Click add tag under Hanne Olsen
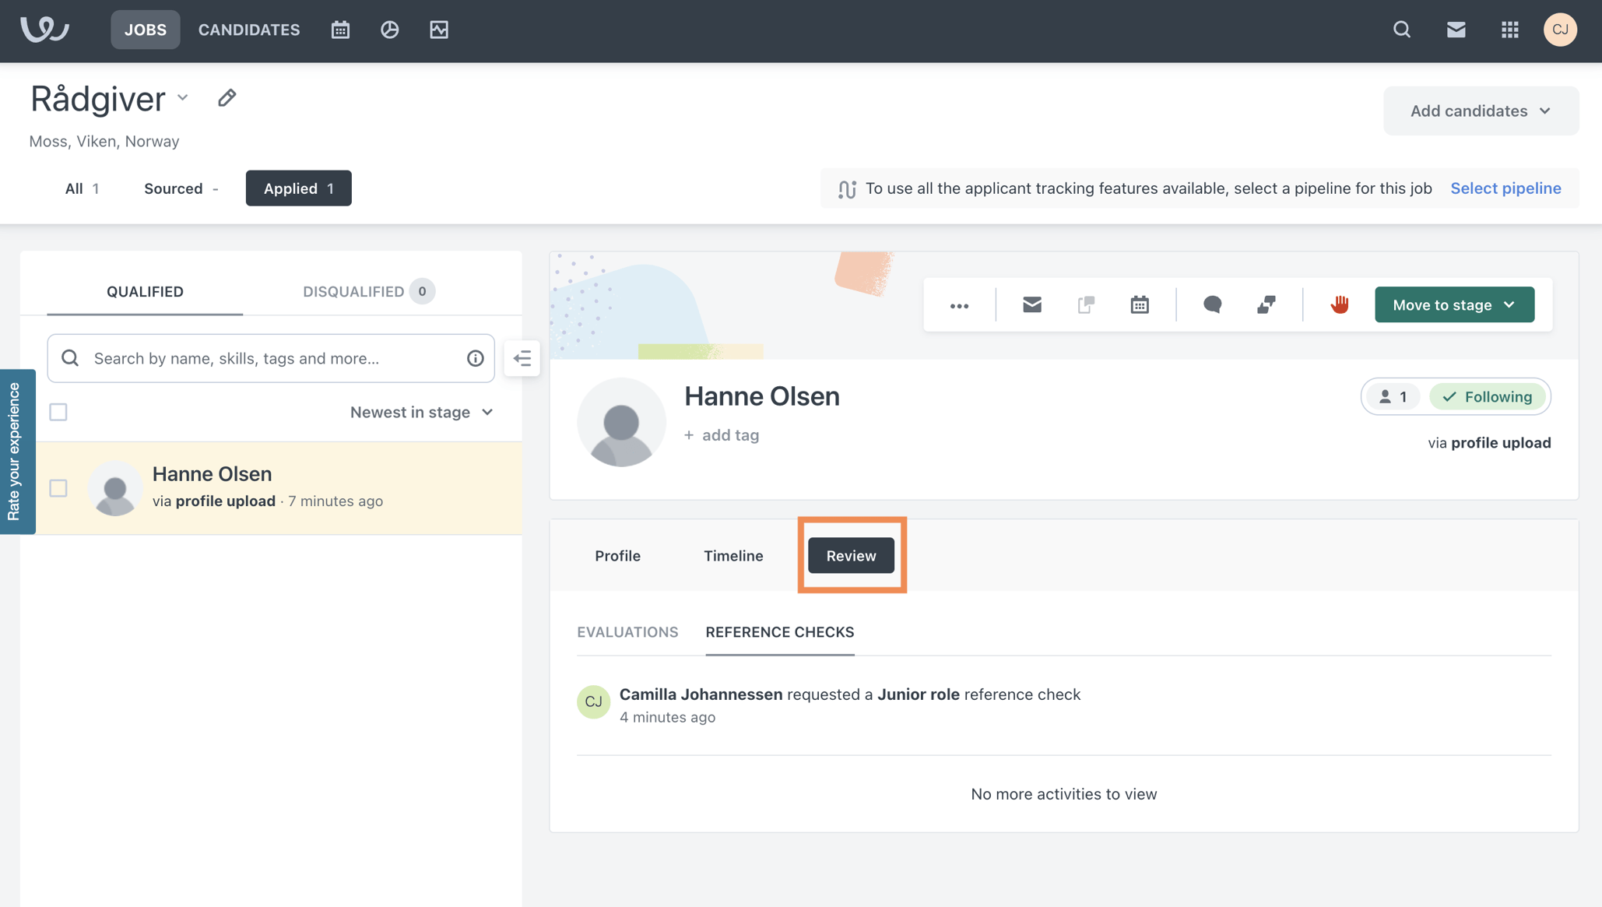1602x907 pixels. click(x=722, y=435)
